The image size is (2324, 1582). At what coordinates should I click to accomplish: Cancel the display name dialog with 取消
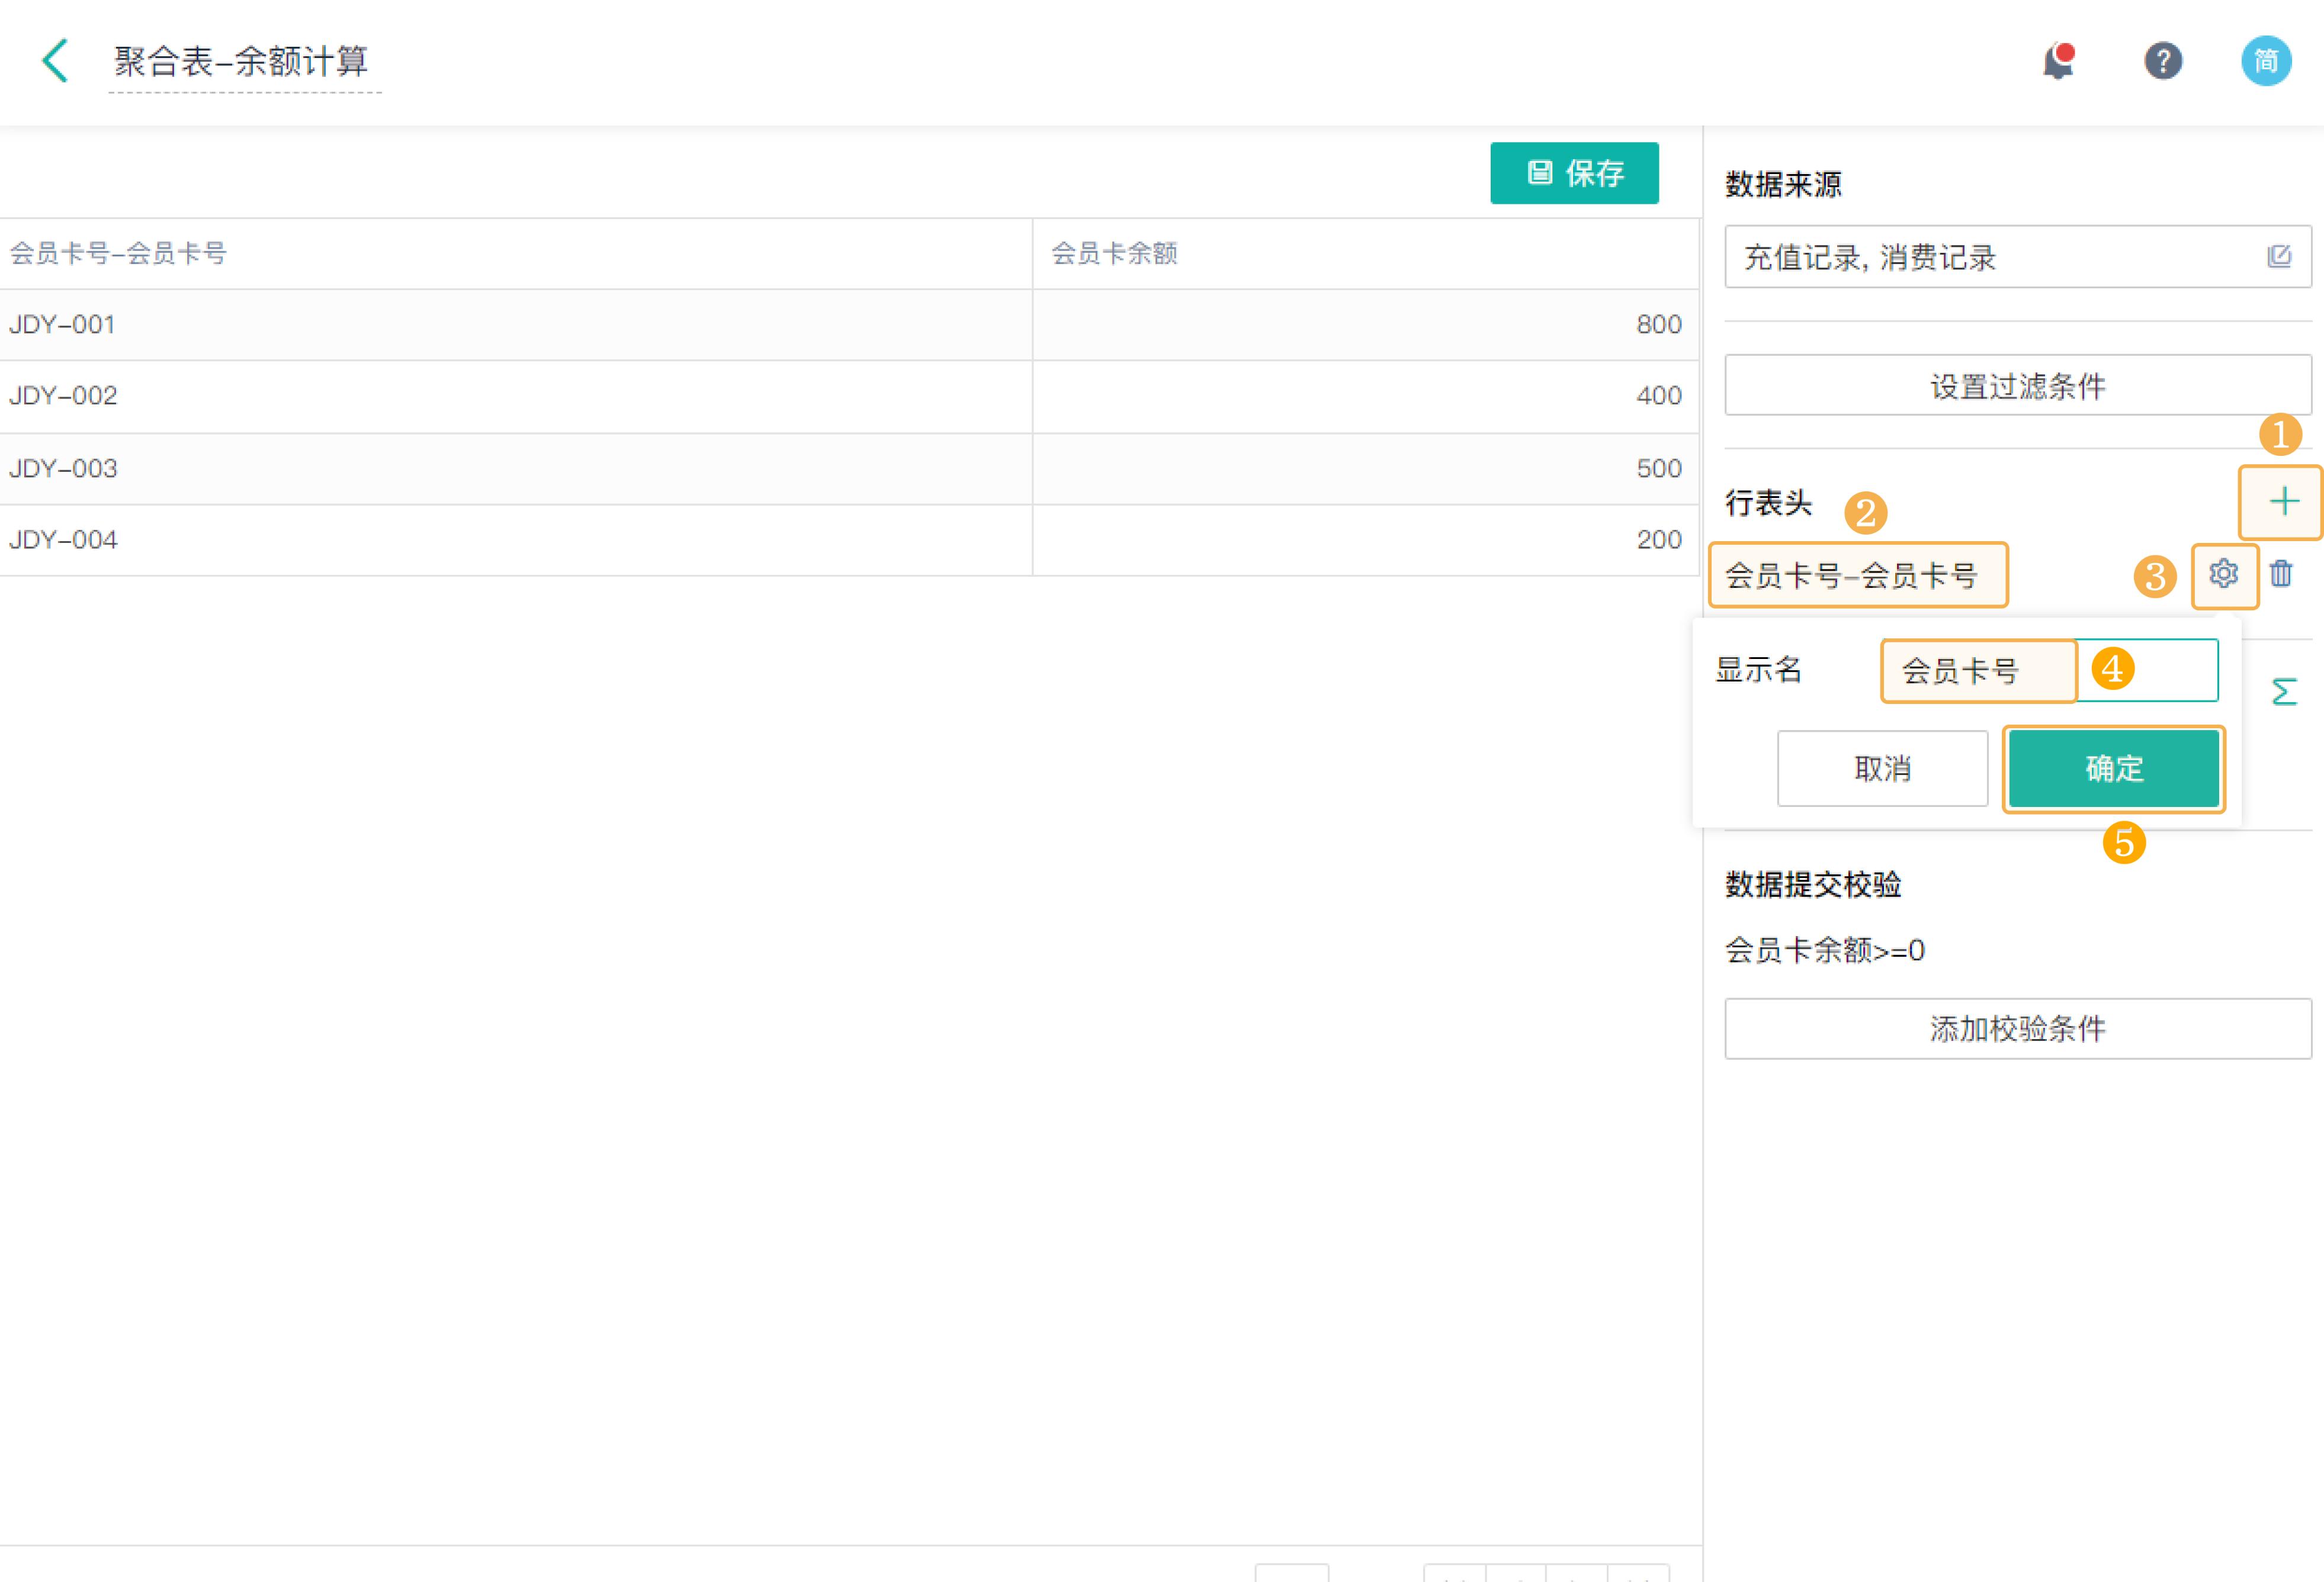1882,768
